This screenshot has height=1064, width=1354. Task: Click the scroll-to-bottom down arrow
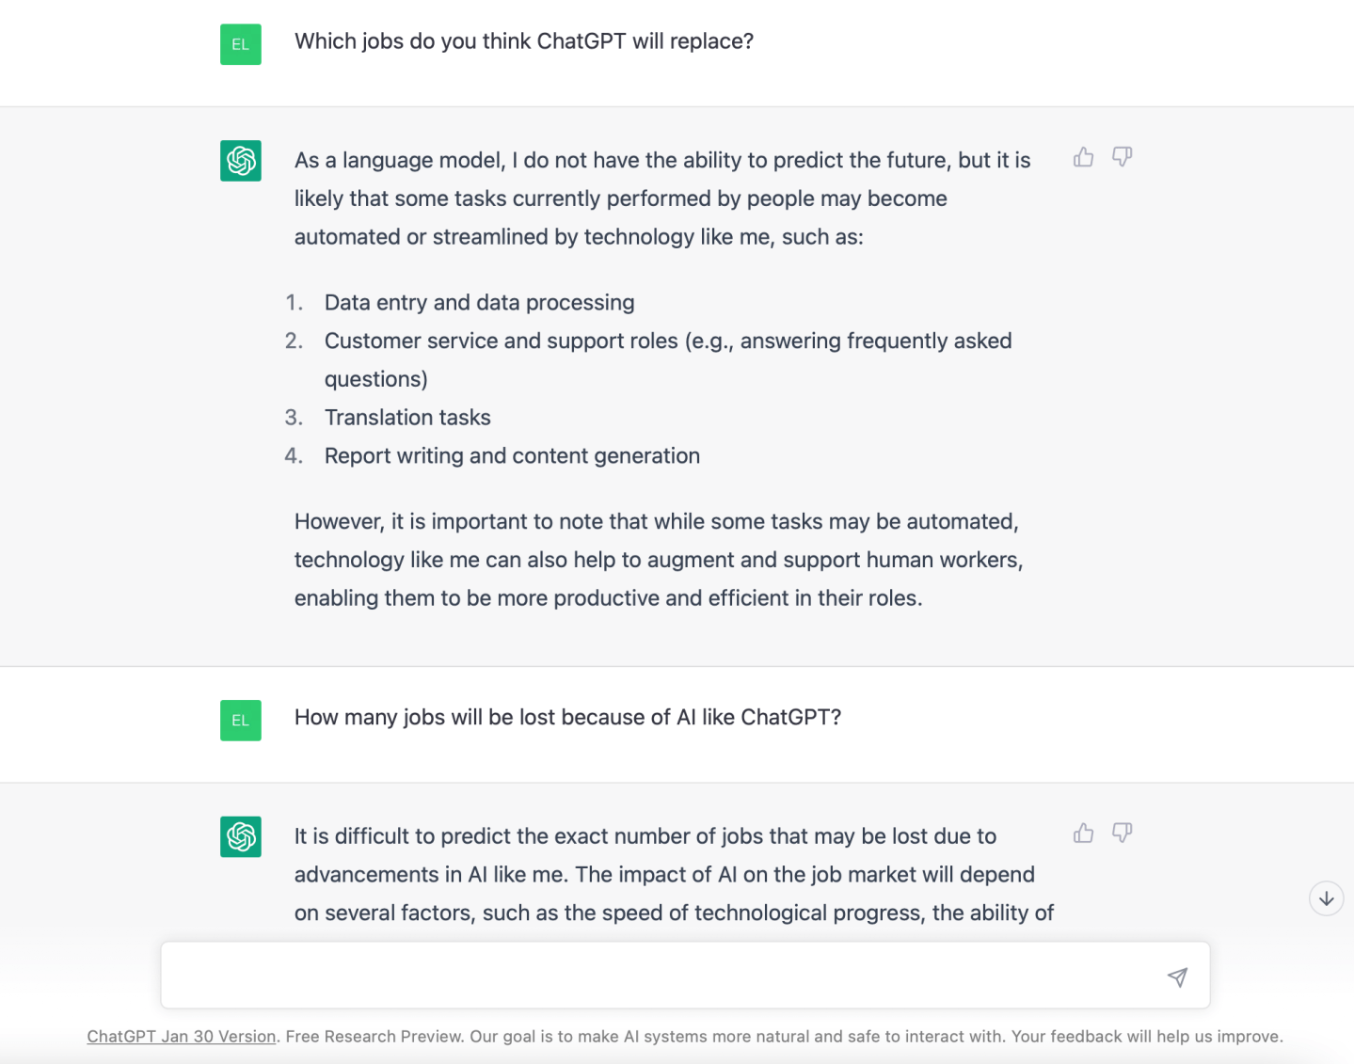1326,898
